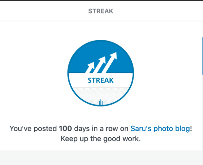Open the Saru's photo blog link
The height and width of the screenshot is (165, 203).
[x=160, y=128]
